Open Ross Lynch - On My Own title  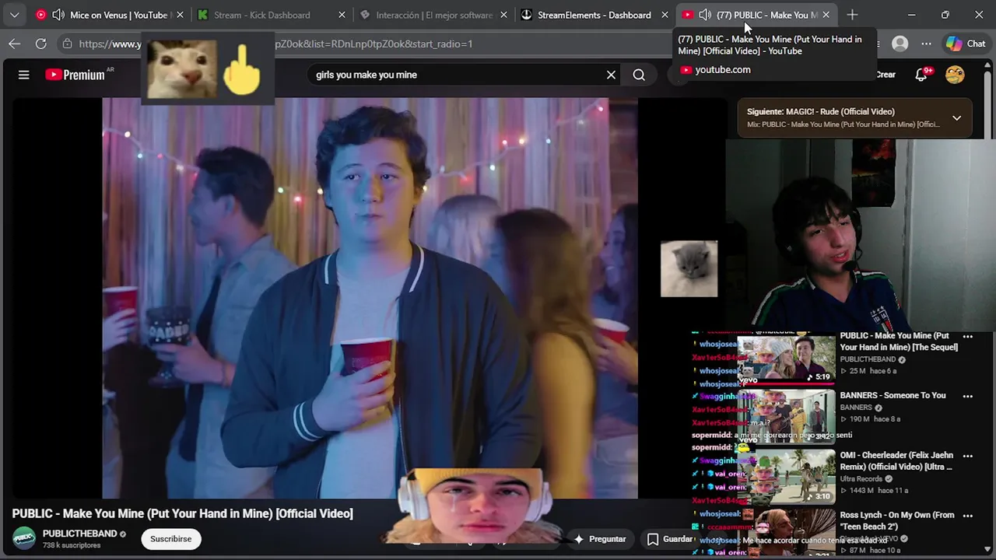click(897, 520)
